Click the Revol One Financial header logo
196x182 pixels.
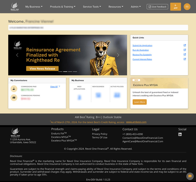15,6
